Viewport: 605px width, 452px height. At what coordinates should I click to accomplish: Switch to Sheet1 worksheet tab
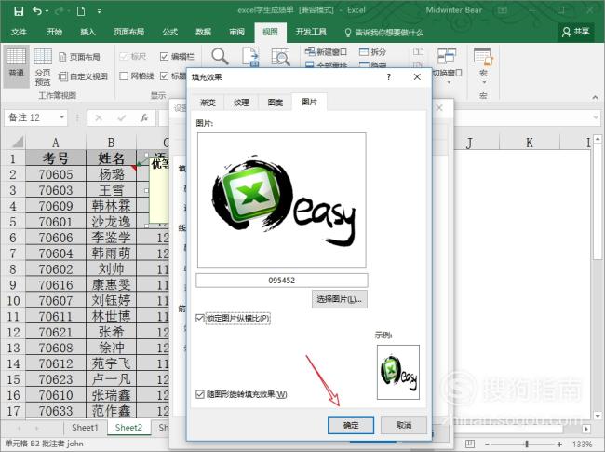coord(85,428)
